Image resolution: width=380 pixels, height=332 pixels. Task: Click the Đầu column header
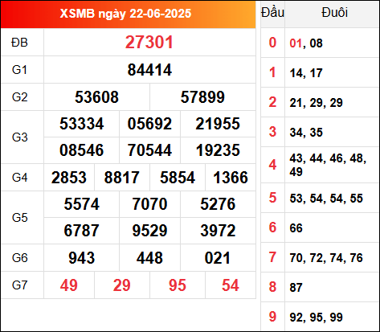click(272, 13)
